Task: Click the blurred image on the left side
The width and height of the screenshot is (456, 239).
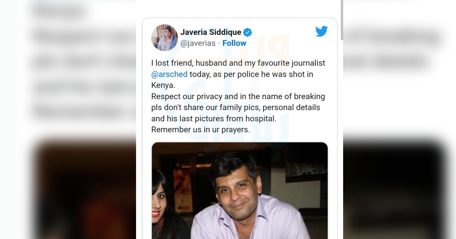Action: (84, 190)
